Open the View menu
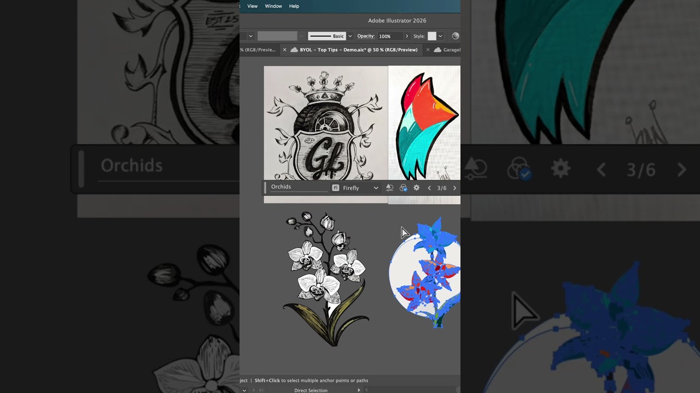 point(252,6)
